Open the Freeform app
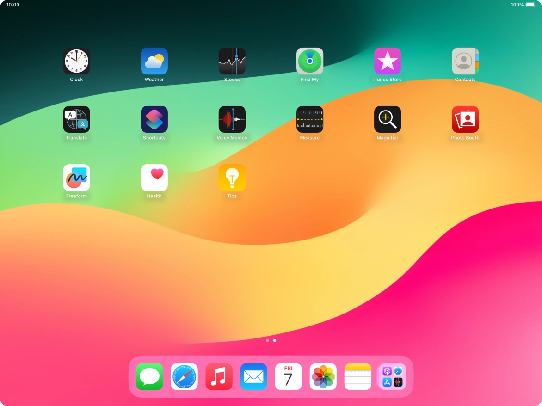The width and height of the screenshot is (542, 406). pyautogui.click(x=76, y=178)
